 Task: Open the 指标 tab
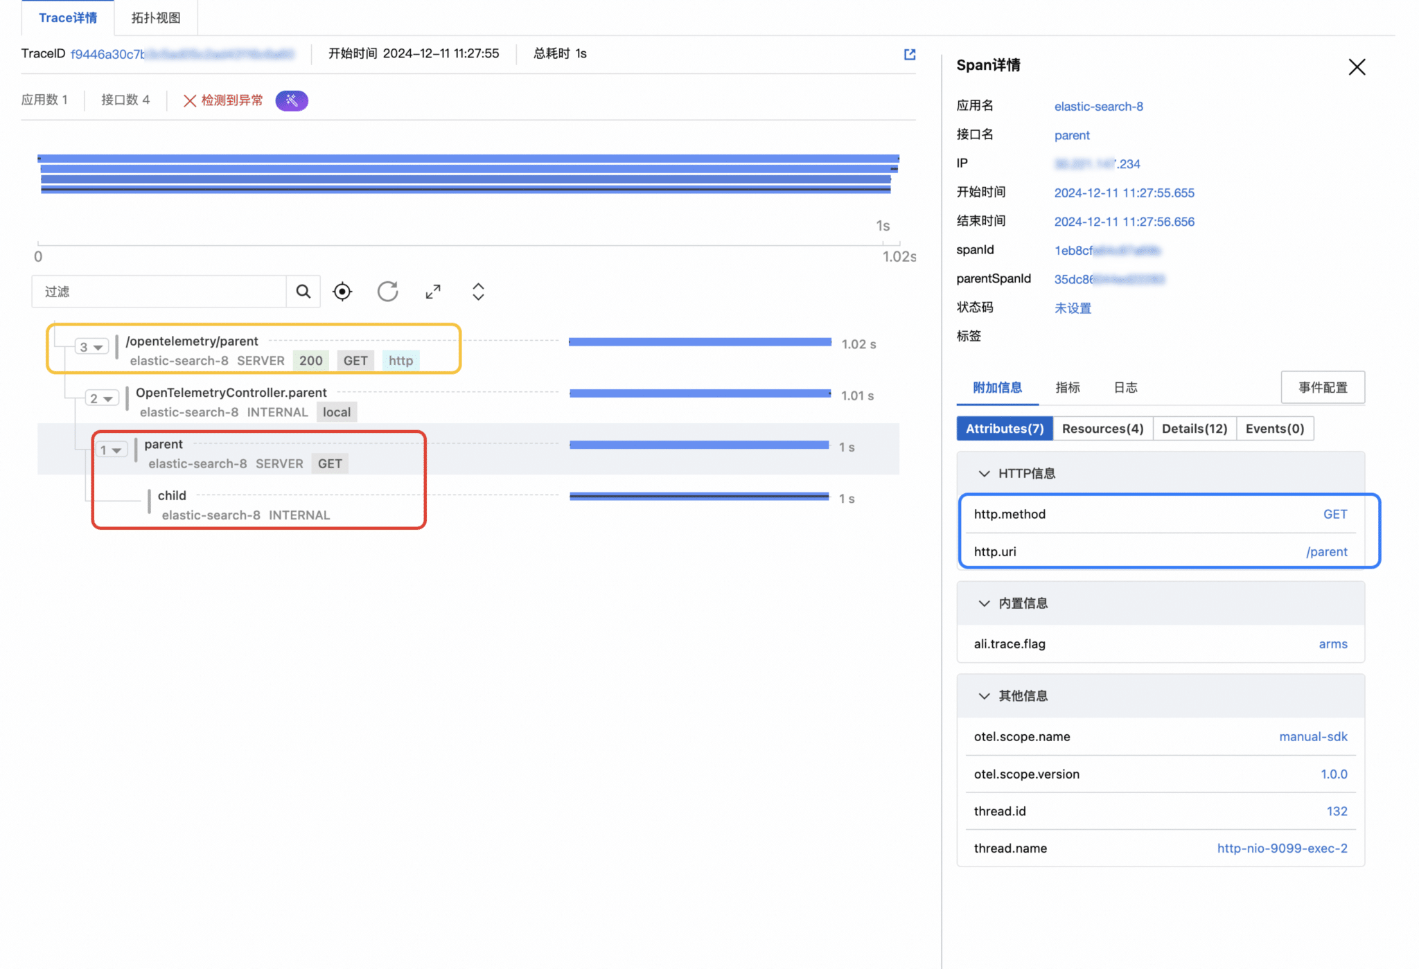point(1068,387)
